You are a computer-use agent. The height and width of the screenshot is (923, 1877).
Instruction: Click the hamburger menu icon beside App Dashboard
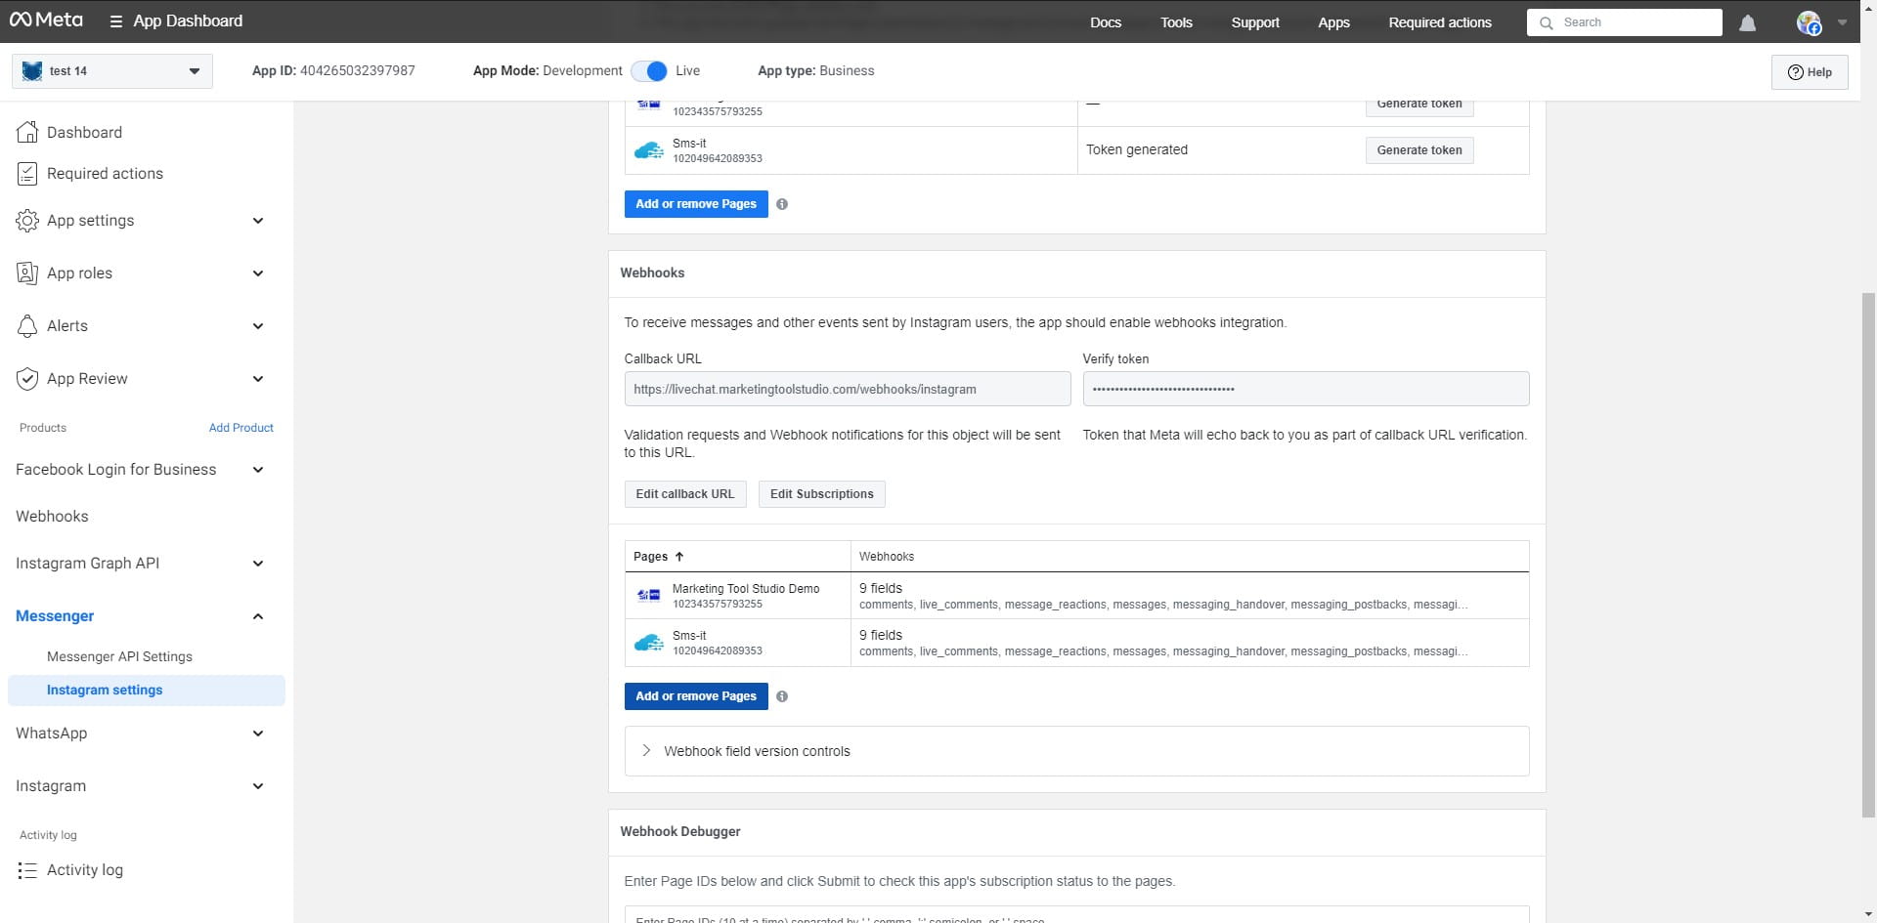116,21
